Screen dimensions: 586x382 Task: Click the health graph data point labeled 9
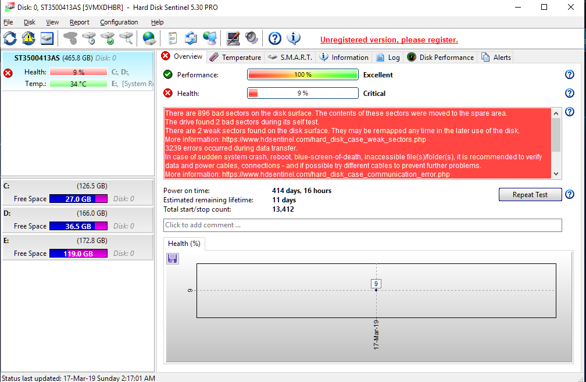(x=376, y=290)
